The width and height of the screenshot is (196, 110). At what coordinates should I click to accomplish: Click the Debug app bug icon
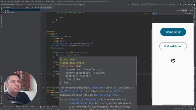coord(165,5)
